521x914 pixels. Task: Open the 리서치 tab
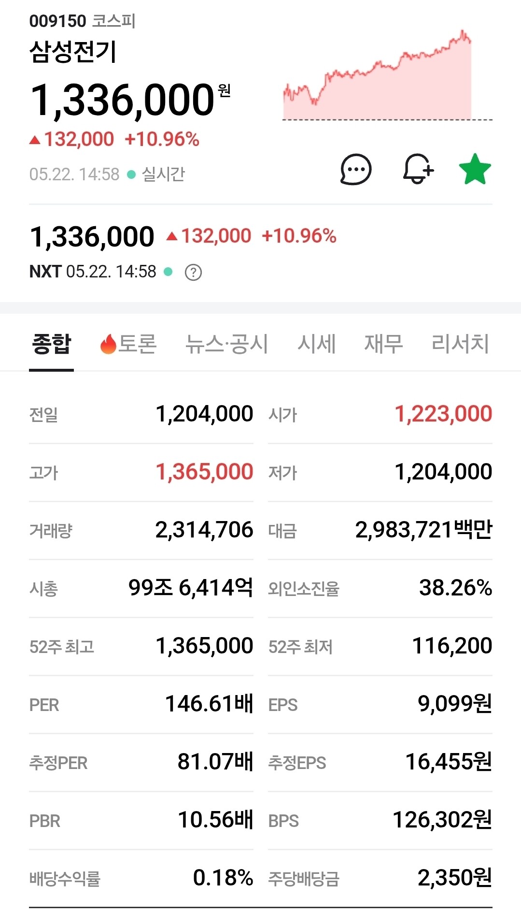[460, 344]
